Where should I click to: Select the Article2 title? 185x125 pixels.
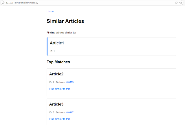click(56, 74)
